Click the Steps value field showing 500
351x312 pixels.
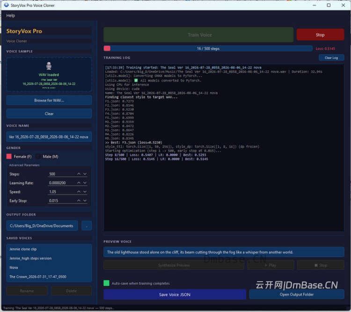(x=62, y=174)
